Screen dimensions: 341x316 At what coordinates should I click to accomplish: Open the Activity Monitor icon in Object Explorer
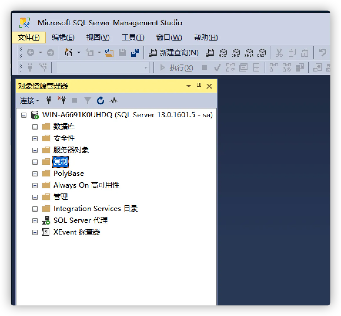(x=113, y=101)
